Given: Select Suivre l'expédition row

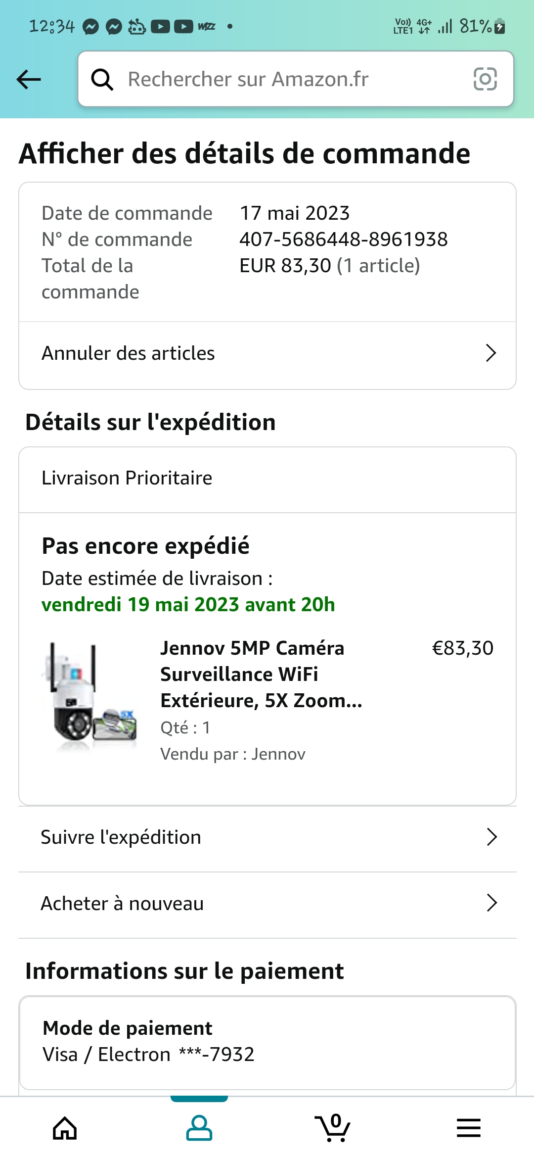Looking at the screenshot, I should coord(121,837).
